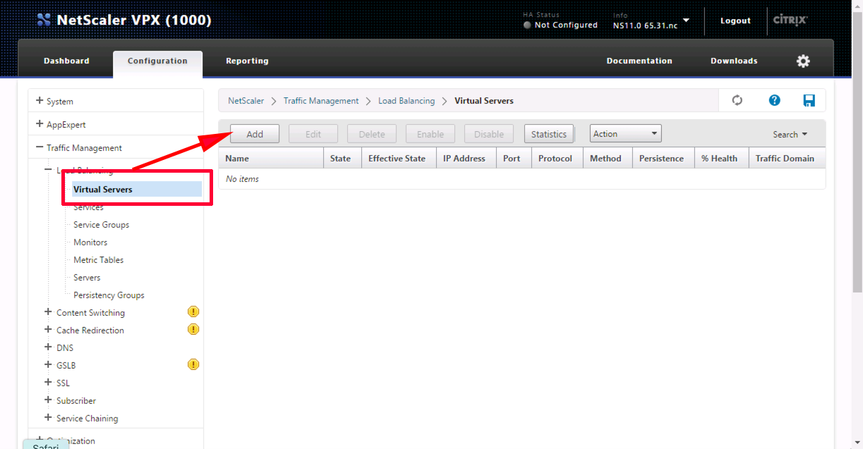Select Metric Tables in the tree
The width and height of the screenshot is (863, 449).
coord(99,259)
